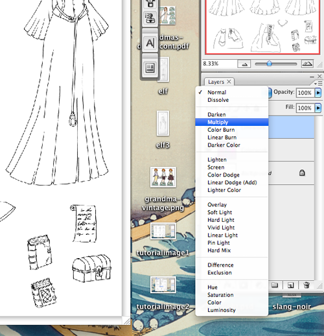Choose Saturation blend mode
Screen dimensions: 324x336
[231, 294]
